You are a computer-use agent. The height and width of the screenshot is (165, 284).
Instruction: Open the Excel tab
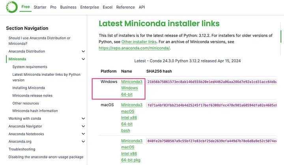coord(108,7)
